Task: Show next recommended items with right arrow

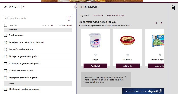Action: tap(161, 23)
